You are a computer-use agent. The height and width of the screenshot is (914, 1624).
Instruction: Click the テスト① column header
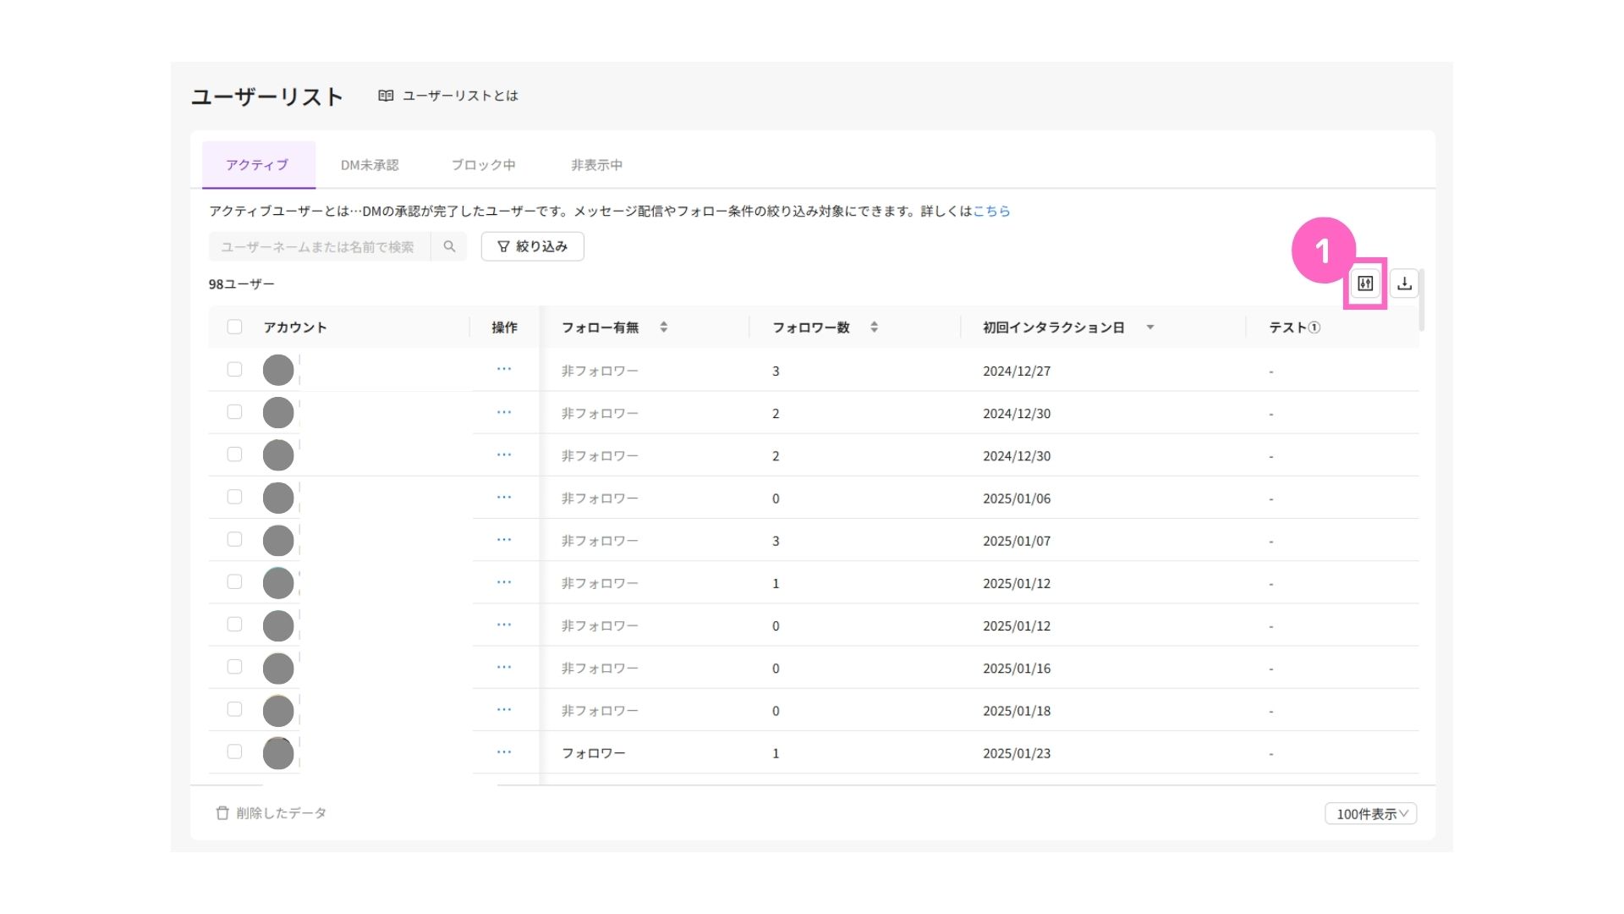tap(1294, 327)
